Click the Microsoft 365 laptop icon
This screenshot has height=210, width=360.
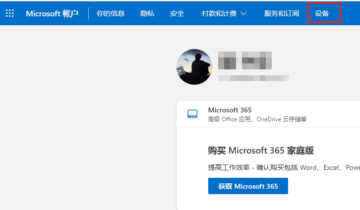point(192,114)
